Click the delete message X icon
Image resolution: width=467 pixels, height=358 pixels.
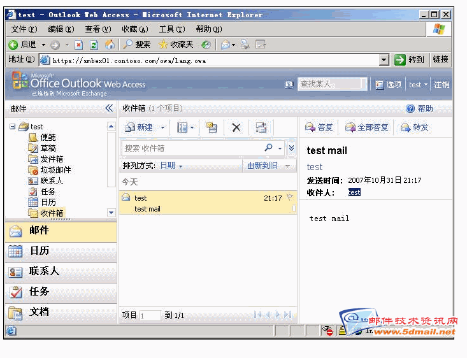coord(236,127)
